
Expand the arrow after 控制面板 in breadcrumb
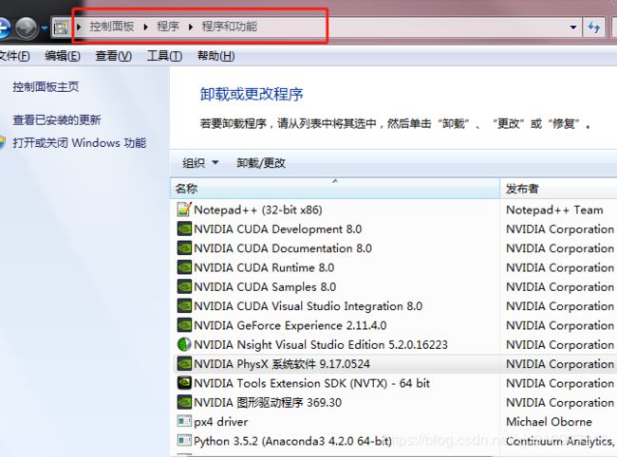tap(146, 27)
